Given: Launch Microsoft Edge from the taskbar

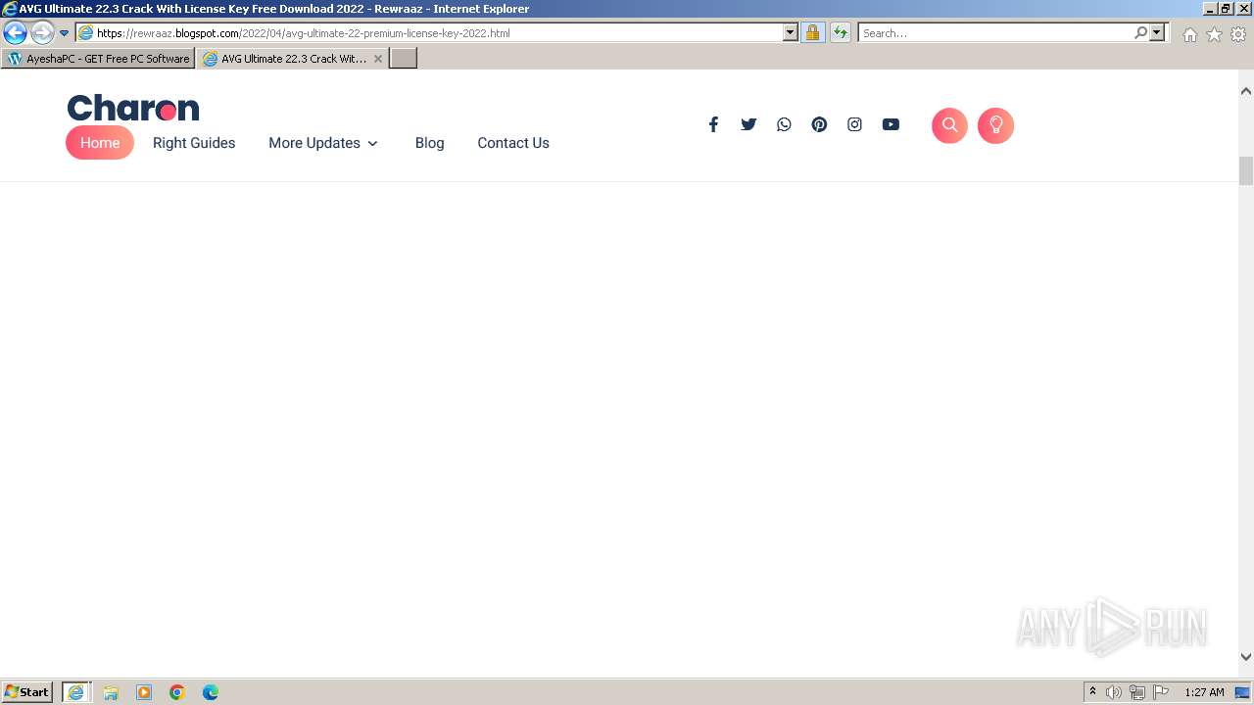Looking at the screenshot, I should [211, 692].
